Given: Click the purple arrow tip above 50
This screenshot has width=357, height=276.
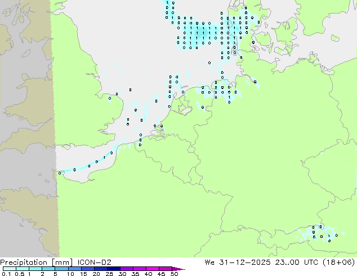Looking at the screenshot, I should click(179, 269).
